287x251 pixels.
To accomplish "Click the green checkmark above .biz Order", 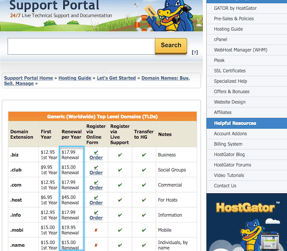I will [96, 152].
